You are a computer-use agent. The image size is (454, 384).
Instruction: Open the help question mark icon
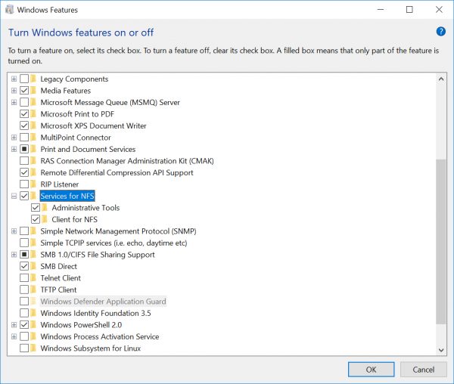(x=440, y=32)
